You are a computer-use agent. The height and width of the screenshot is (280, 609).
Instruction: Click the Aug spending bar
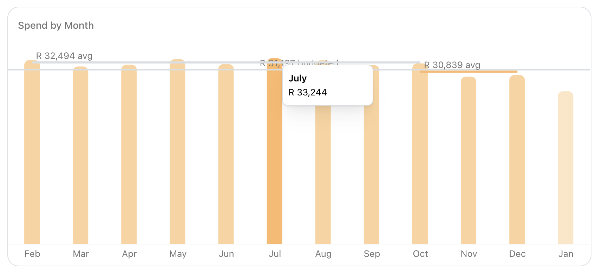click(x=323, y=158)
